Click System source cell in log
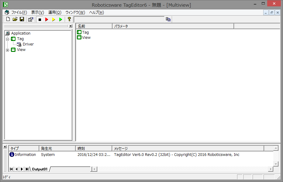The width and height of the screenshot is (283, 182). click(x=48, y=154)
